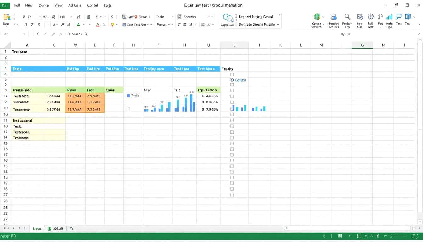The image size is (423, 242).
Task: Expand Dugrate Srerld Prapile dropdown
Action: point(278,25)
